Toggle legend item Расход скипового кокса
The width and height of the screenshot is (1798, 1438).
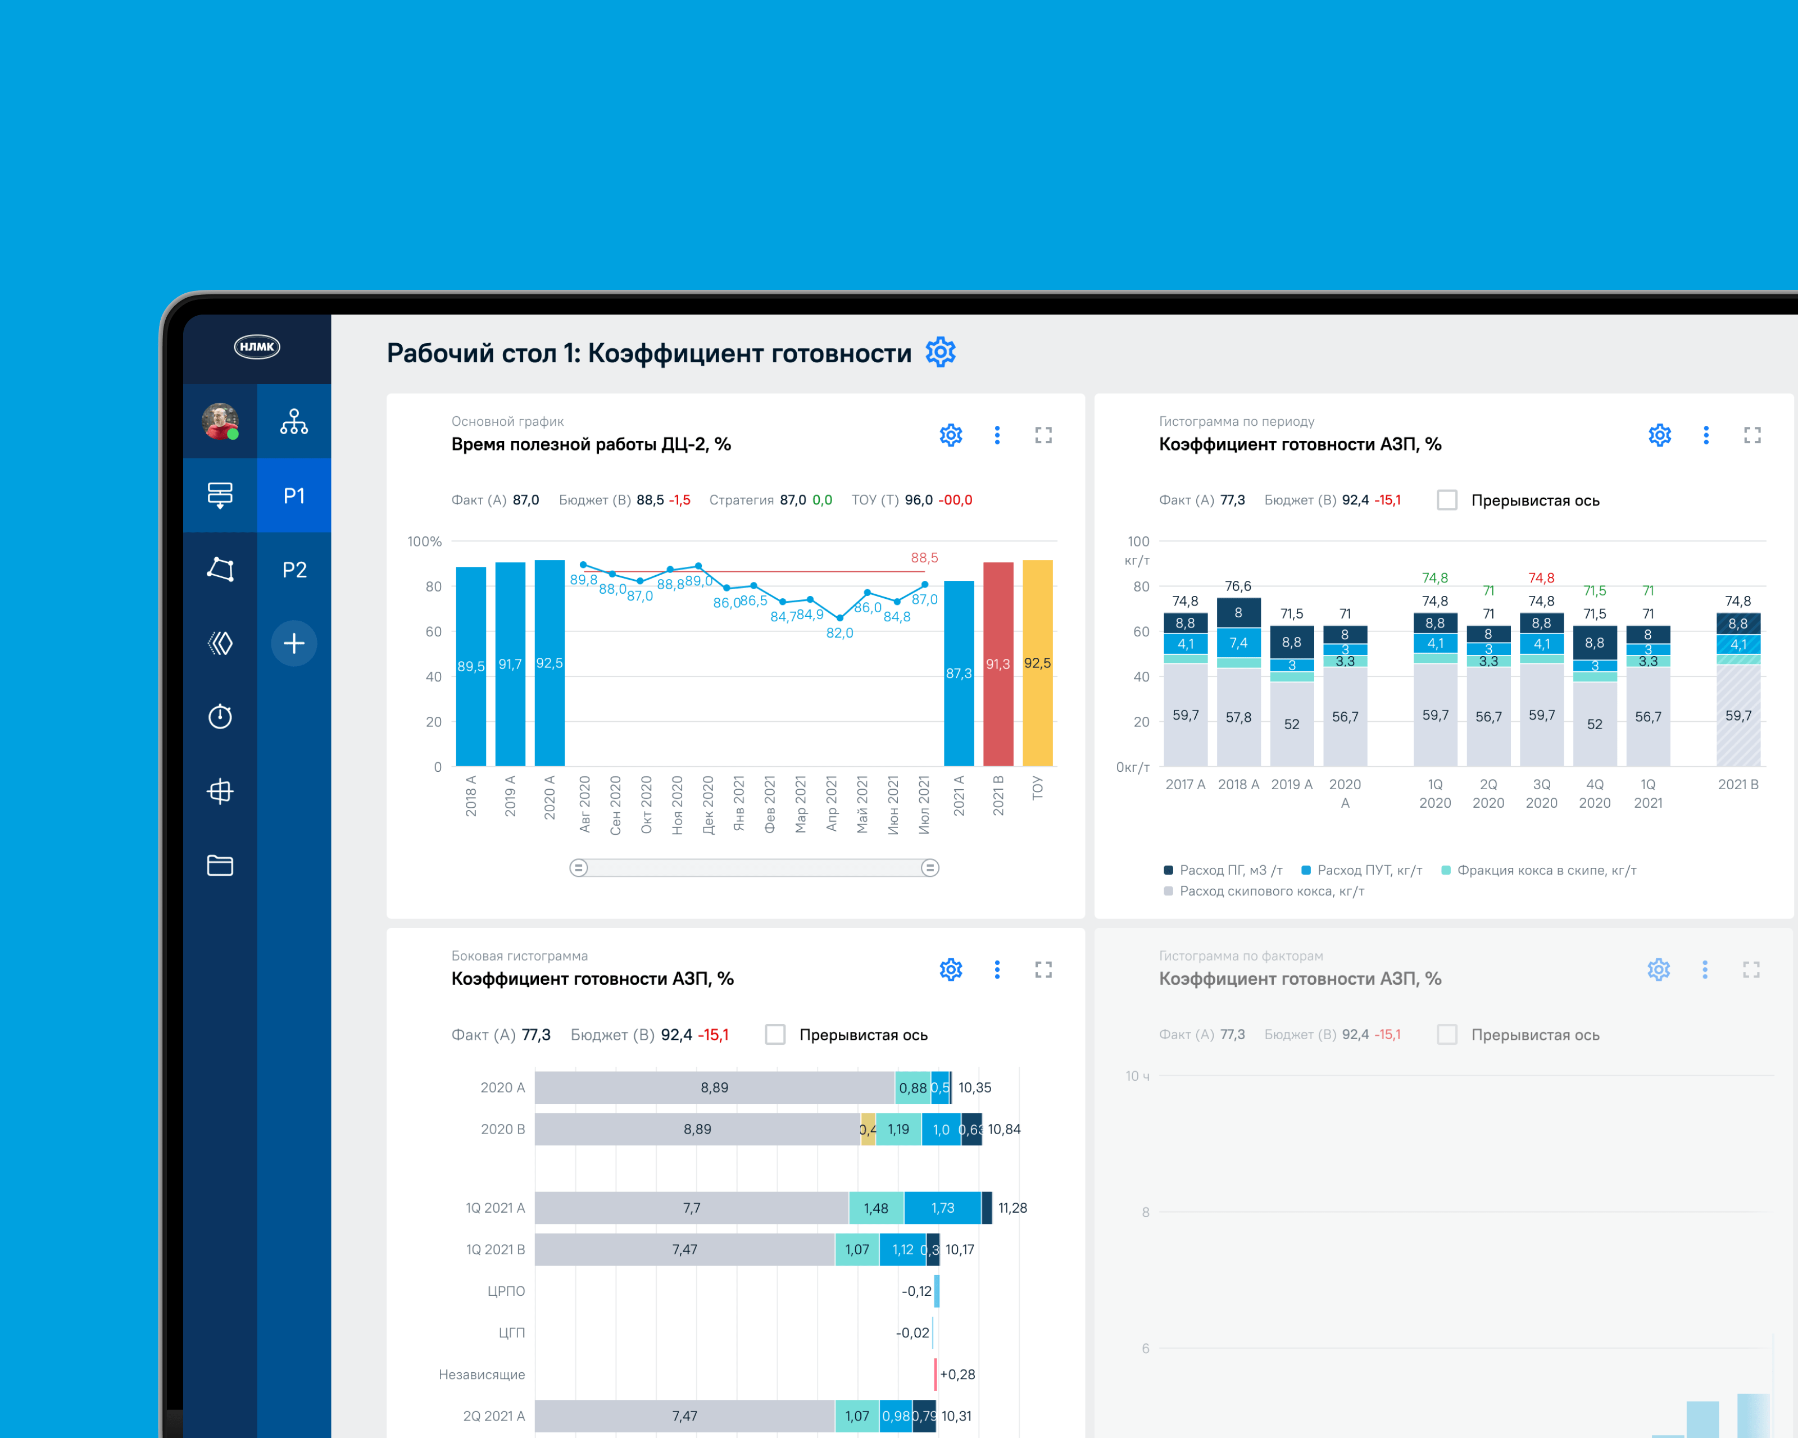[1264, 891]
